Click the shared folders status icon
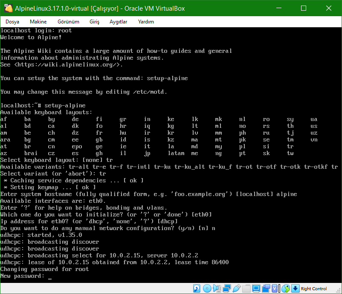Screen dimensions: 342x294 (246, 288)
